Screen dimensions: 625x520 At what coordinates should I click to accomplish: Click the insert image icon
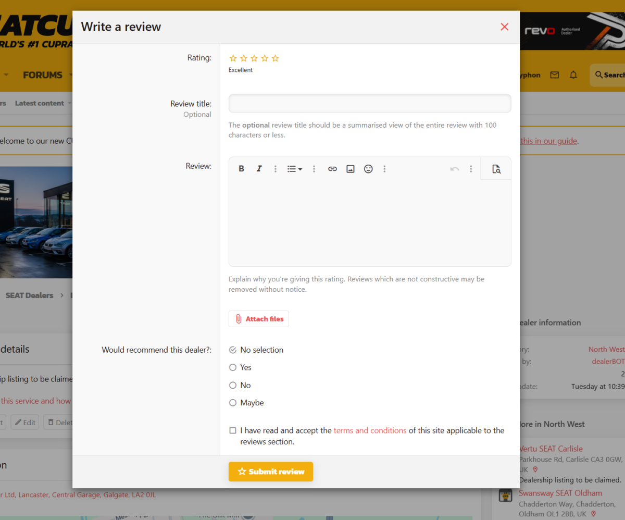(351, 169)
